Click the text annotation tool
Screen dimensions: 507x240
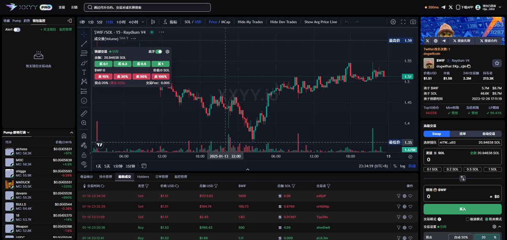point(84,72)
